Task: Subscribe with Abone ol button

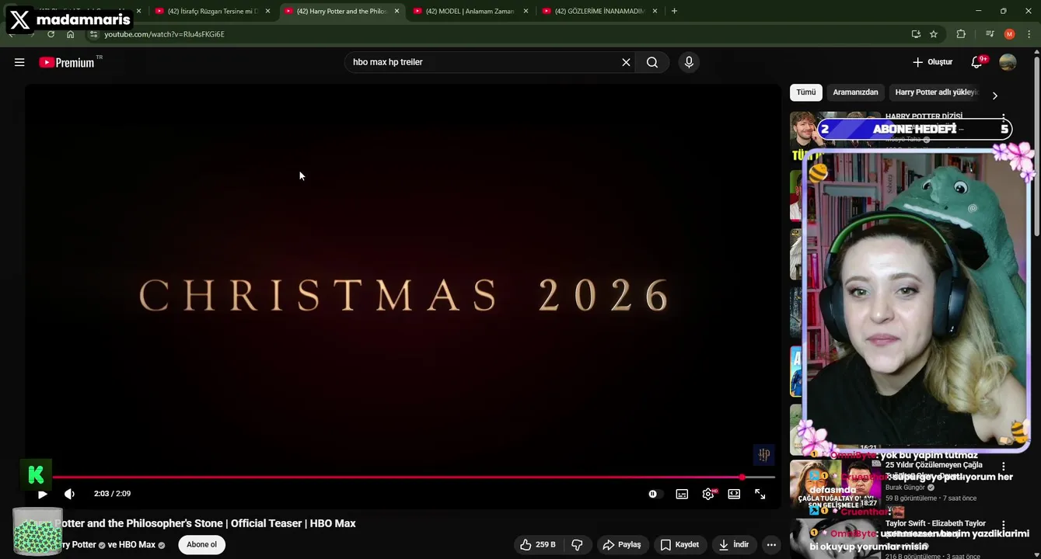Action: click(201, 544)
